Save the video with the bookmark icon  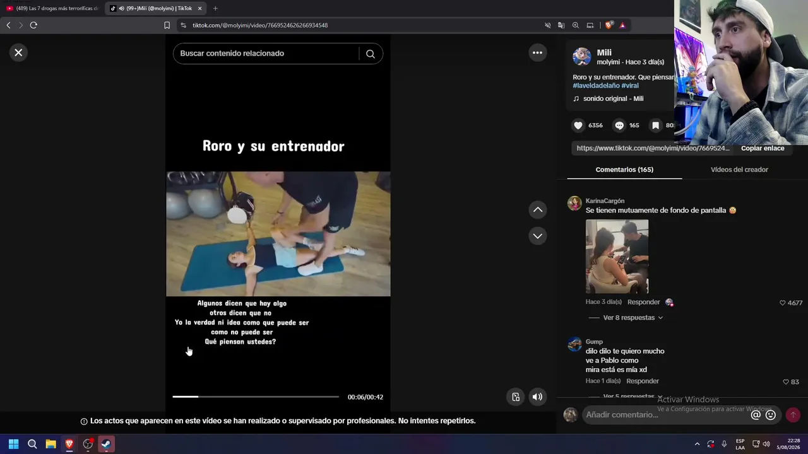click(655, 125)
